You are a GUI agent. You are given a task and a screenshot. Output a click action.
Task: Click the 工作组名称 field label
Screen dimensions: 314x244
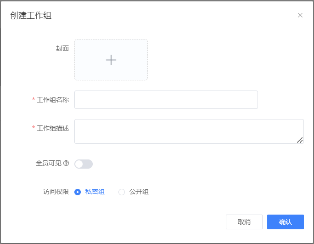tap(53, 100)
